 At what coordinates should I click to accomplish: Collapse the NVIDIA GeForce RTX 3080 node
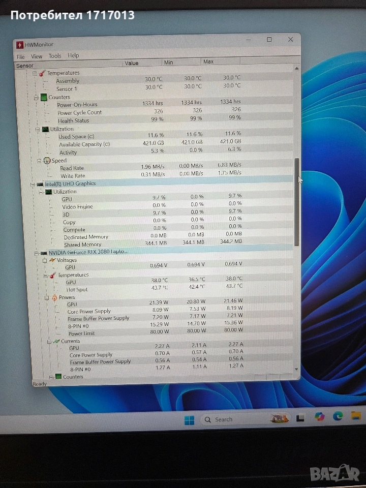tap(36, 253)
